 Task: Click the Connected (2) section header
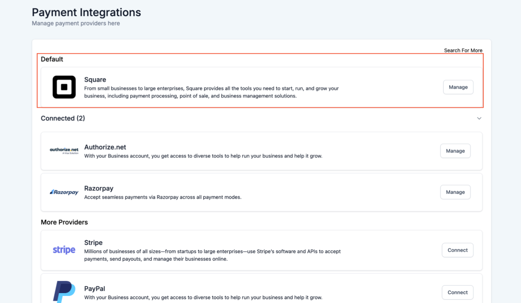pyautogui.click(x=63, y=119)
